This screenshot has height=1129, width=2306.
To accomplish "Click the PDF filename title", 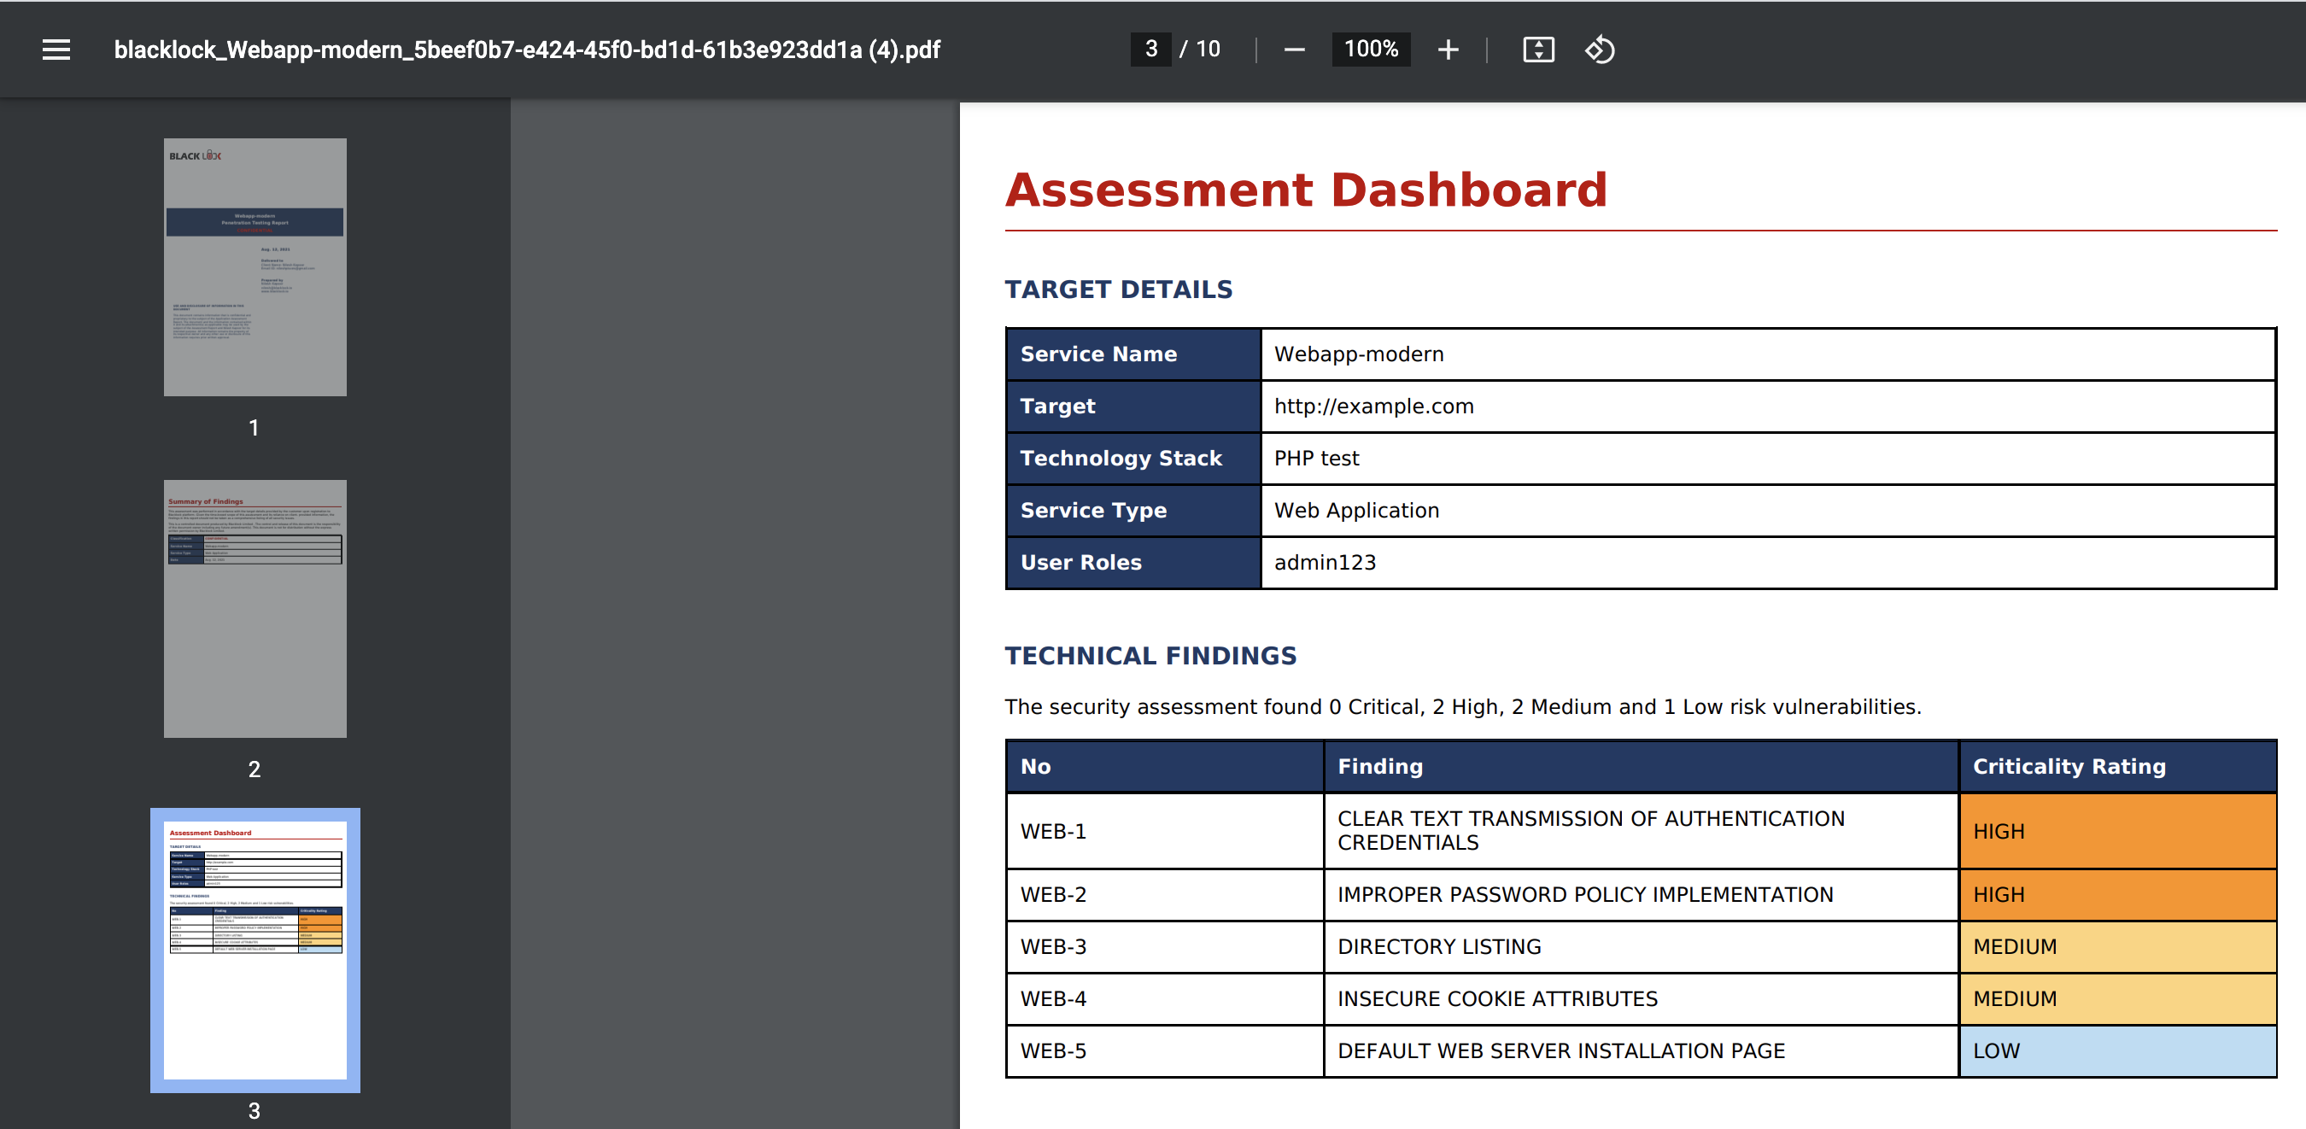I will pos(526,50).
